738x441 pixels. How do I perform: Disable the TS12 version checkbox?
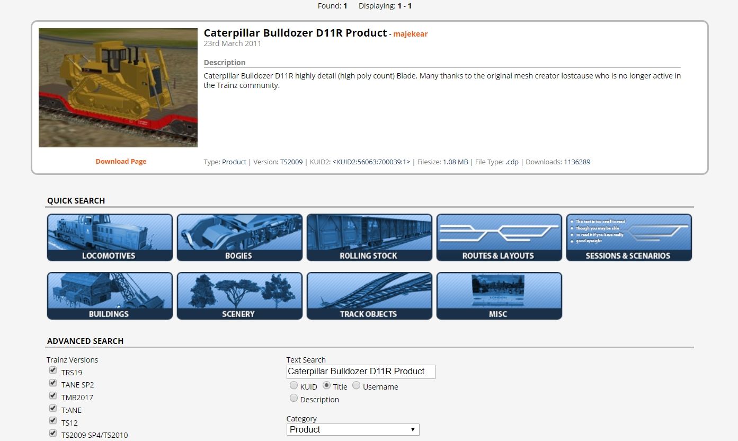[53, 421]
